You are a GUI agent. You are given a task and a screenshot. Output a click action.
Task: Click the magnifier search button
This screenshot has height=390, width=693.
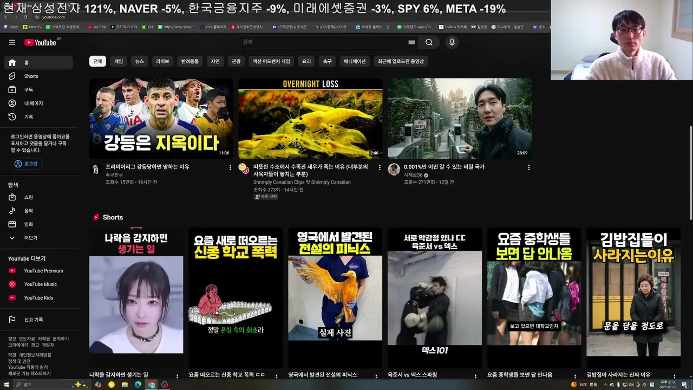coord(429,42)
